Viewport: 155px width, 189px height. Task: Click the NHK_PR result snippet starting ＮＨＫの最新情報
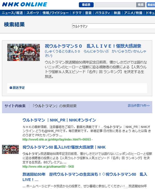coord(87,131)
